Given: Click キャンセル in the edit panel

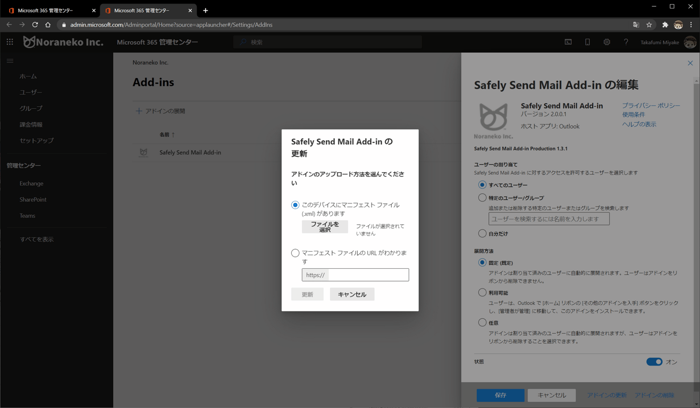Looking at the screenshot, I should [552, 395].
